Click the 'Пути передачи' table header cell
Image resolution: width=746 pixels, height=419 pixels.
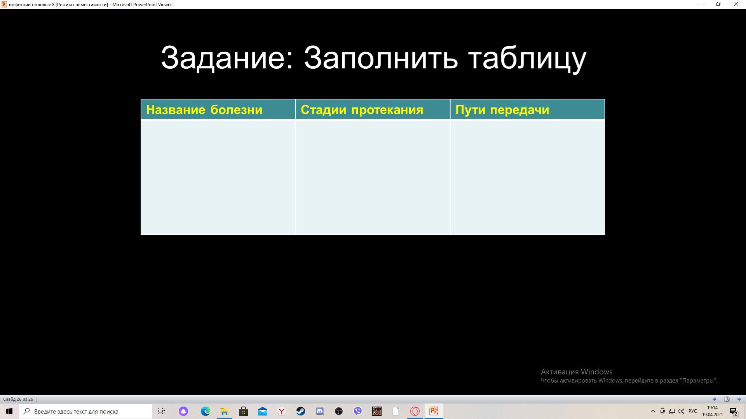click(527, 109)
